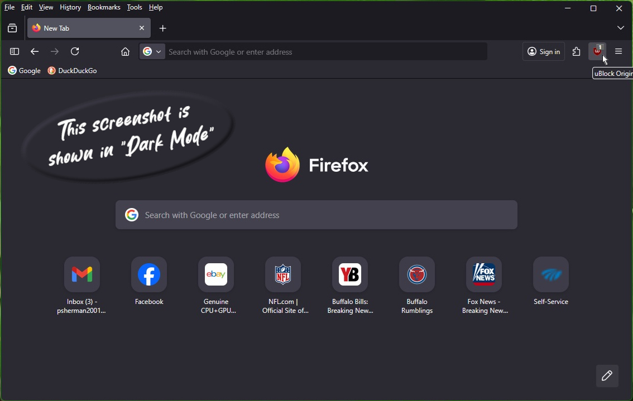
Task: Reload the current page
Action: point(75,52)
